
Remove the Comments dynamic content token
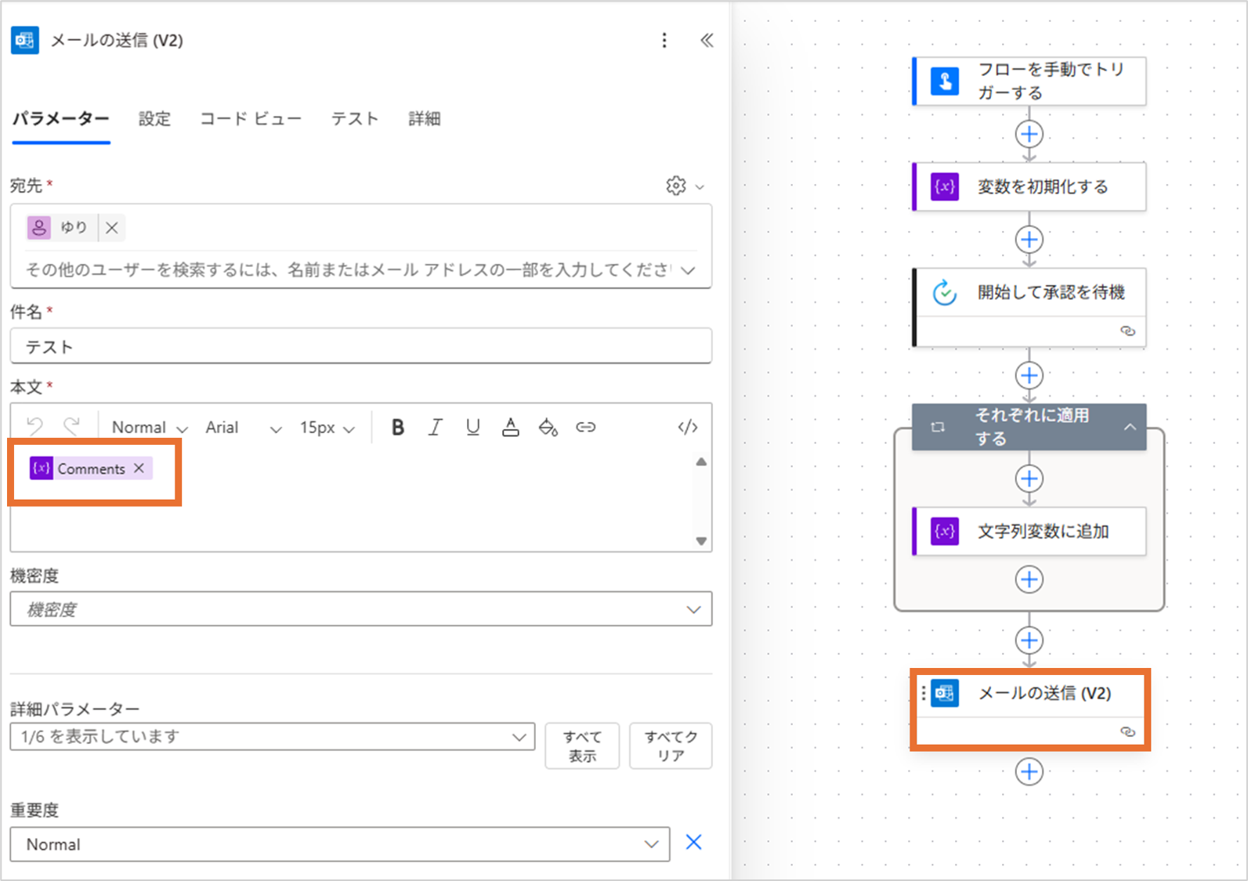pos(139,468)
